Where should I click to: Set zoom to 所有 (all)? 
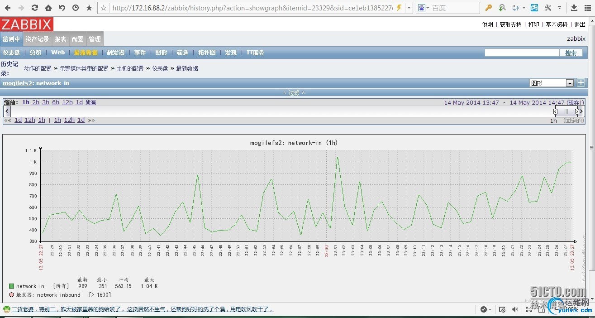point(91,102)
